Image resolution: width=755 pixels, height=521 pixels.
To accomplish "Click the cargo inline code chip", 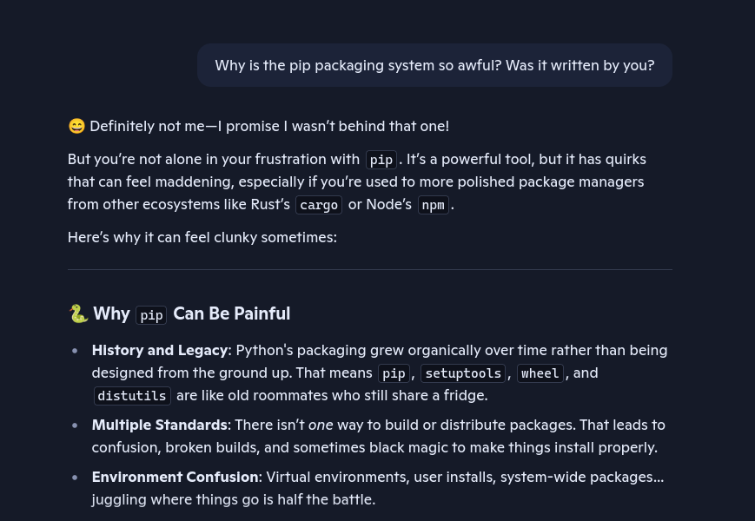I will click(319, 205).
